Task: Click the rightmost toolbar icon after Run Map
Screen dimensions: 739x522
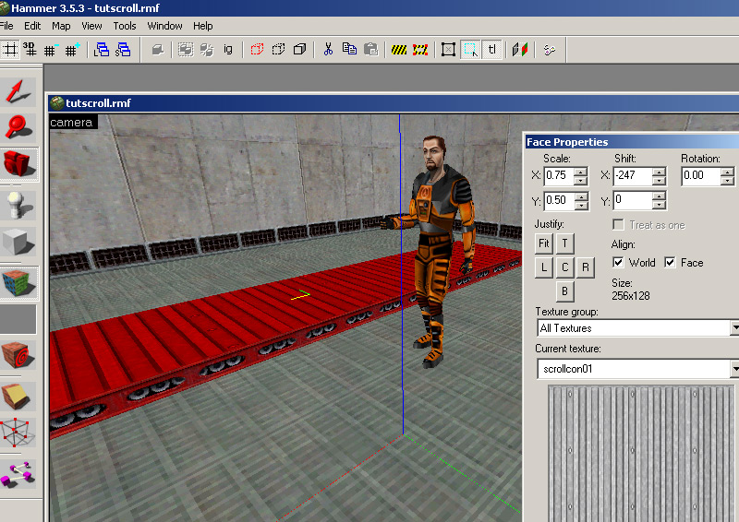Action: [549, 50]
